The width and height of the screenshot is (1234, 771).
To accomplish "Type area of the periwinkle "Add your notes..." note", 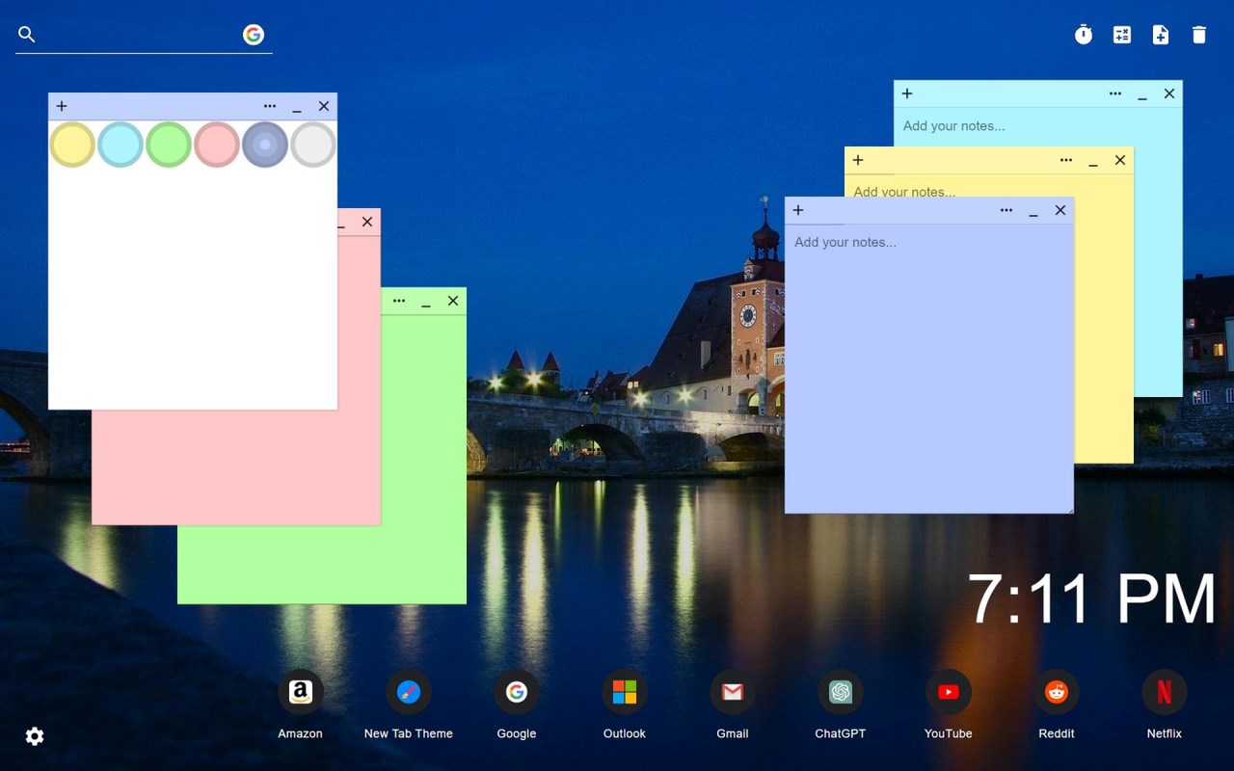I will (x=928, y=366).
